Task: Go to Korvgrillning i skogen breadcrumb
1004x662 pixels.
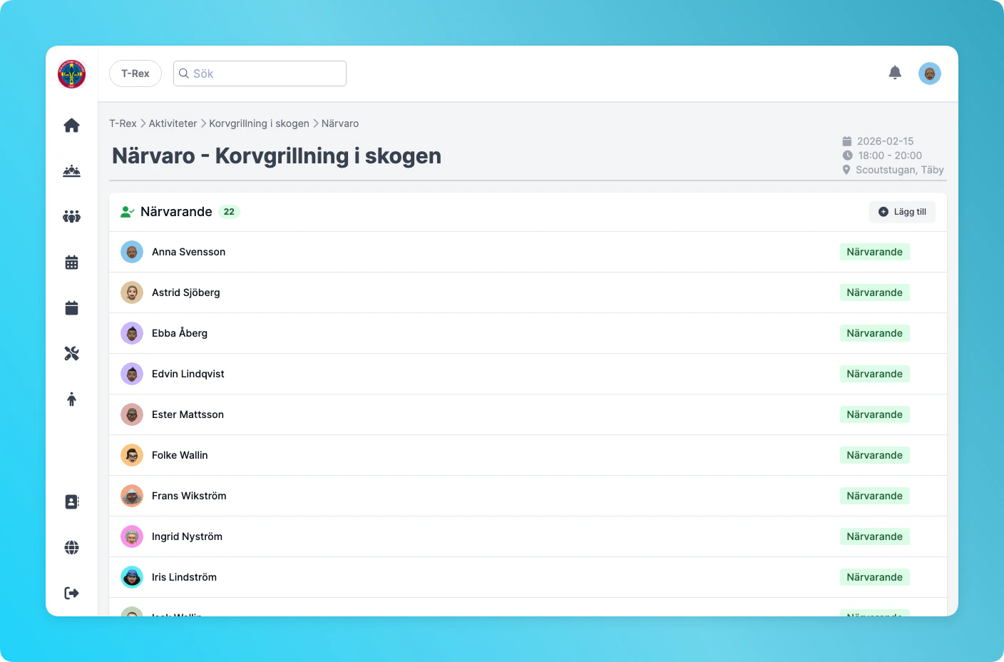Action: click(x=259, y=123)
